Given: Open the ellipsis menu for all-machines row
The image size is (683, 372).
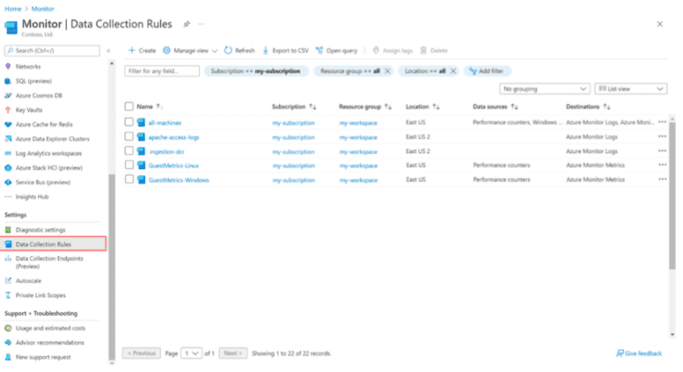Looking at the screenshot, I should (662, 122).
